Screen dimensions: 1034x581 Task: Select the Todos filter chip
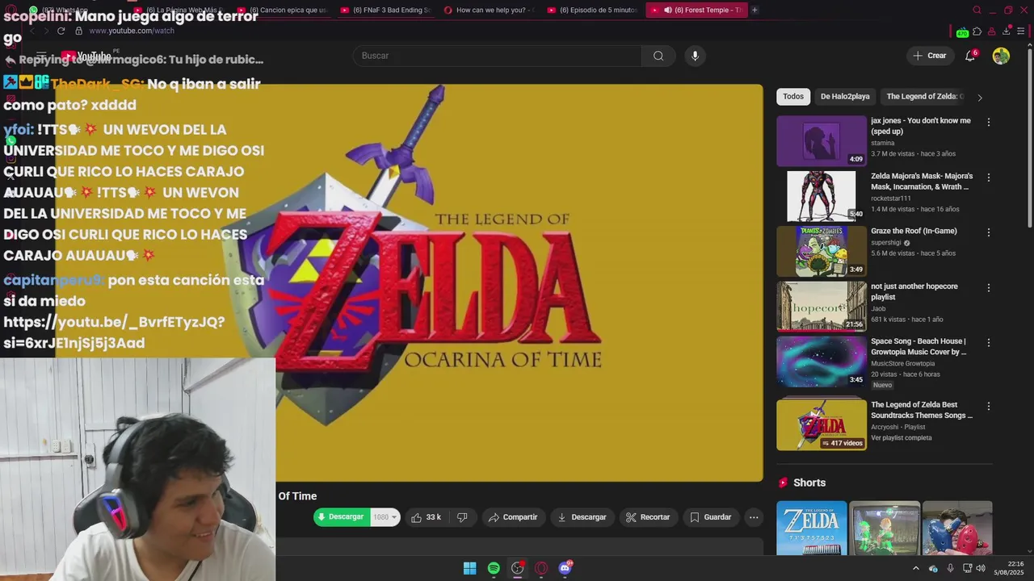point(793,97)
